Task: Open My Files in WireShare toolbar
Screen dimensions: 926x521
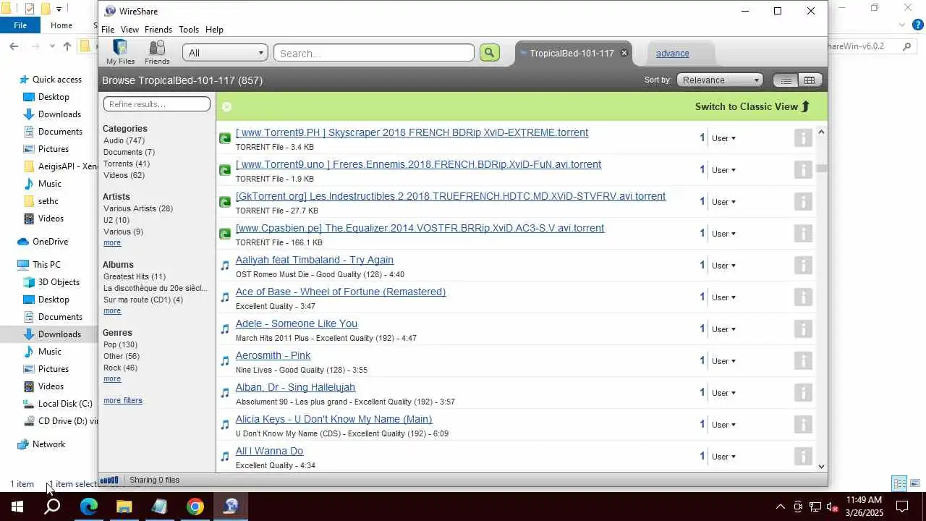Action: click(x=120, y=53)
